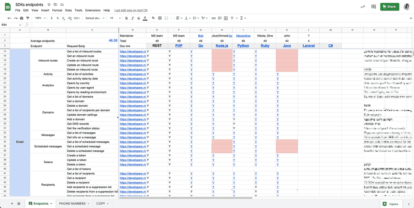The width and height of the screenshot is (414, 208).
Task: Insert a link using toolbar icon
Action: 214,18
